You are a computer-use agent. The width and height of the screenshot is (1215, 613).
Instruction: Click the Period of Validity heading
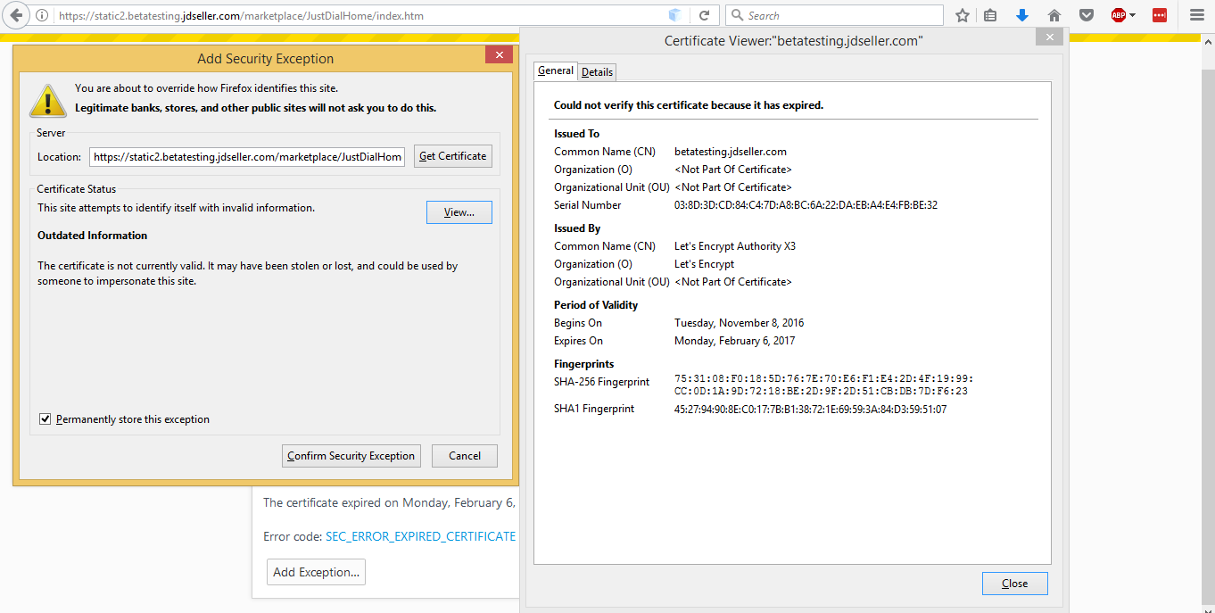pyautogui.click(x=596, y=305)
